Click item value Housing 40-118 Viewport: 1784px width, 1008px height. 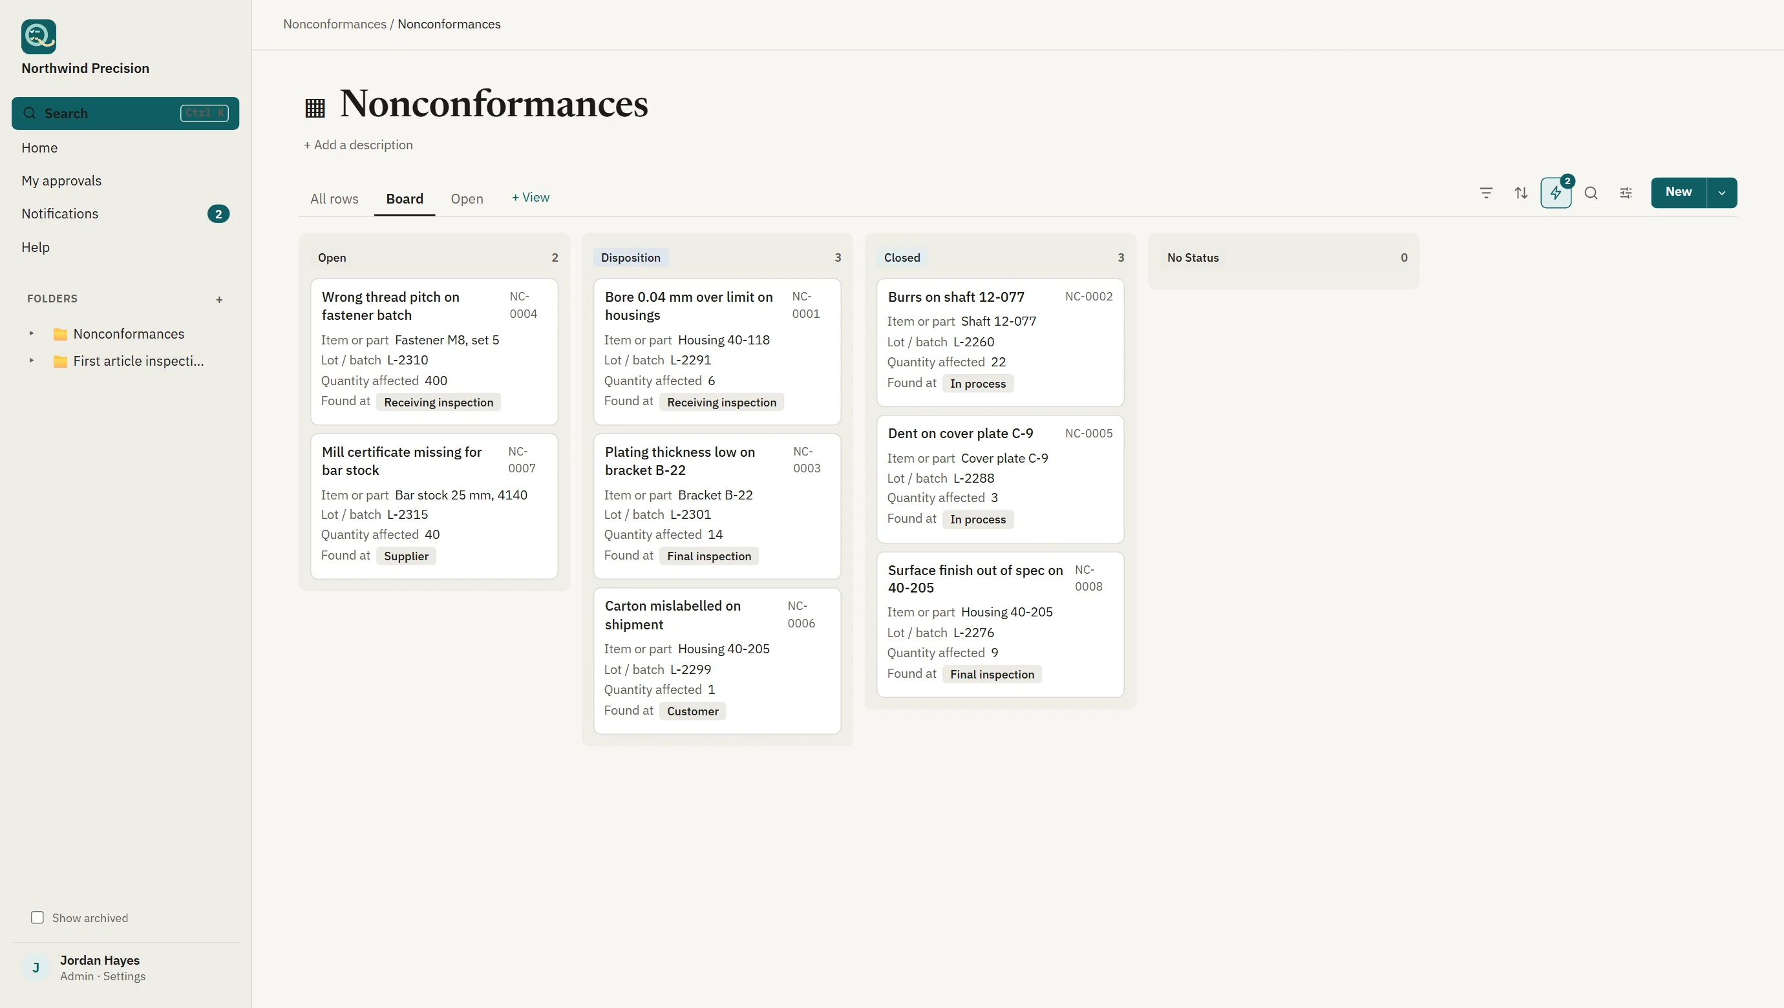(x=724, y=340)
